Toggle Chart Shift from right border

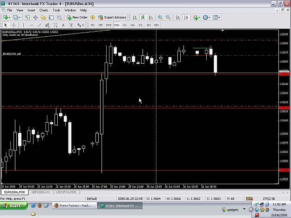pyautogui.click(x=186, y=17)
